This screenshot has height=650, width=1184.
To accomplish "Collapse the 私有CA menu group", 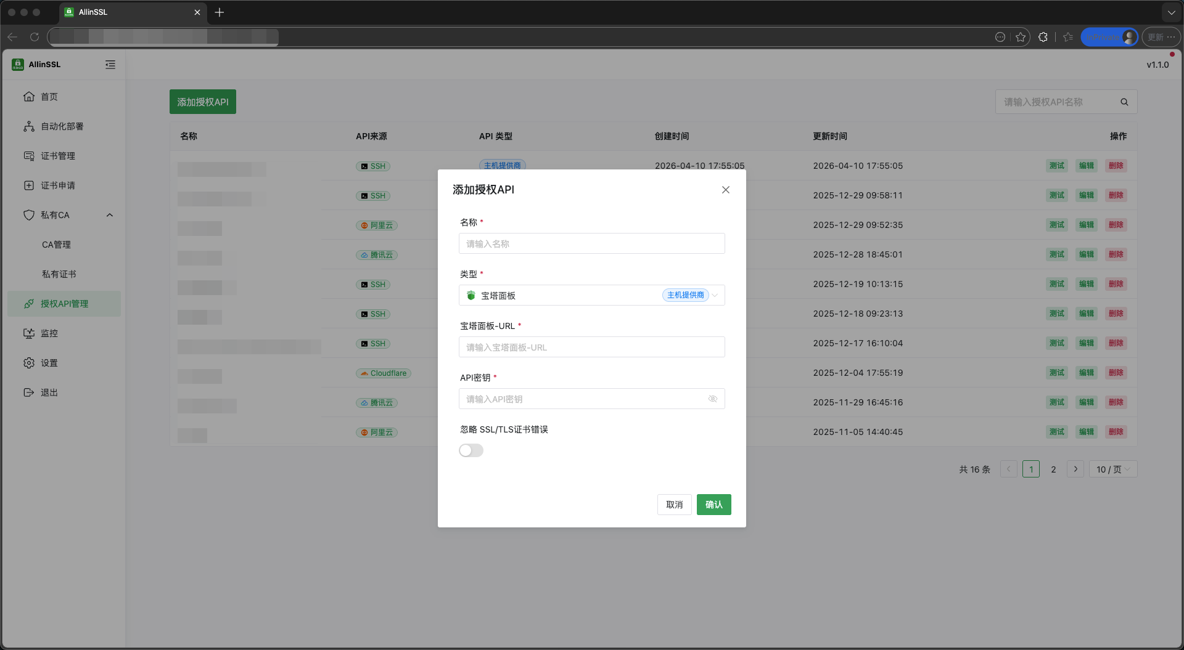I will click(x=64, y=215).
